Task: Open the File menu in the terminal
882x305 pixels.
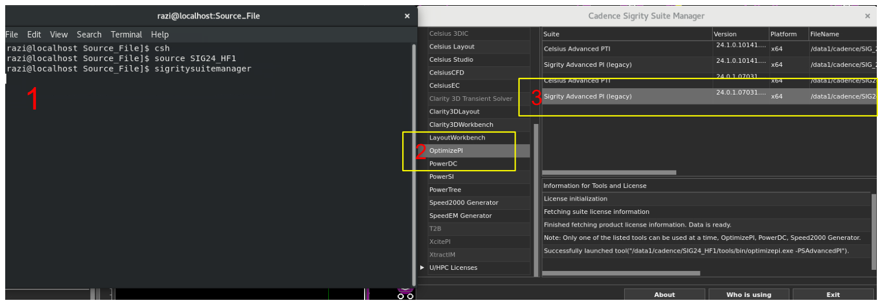Action: coord(12,35)
